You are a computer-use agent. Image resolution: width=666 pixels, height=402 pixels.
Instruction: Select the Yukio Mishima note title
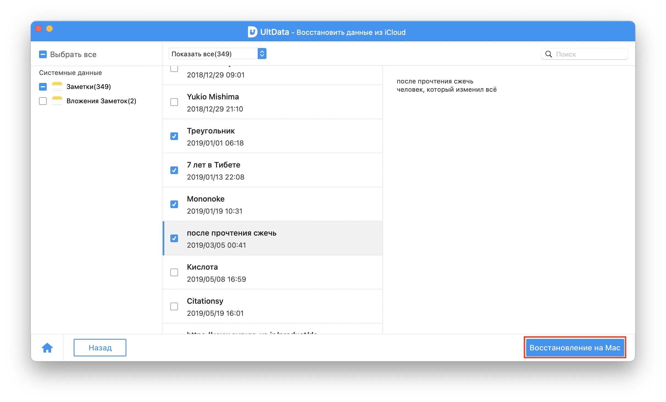click(213, 97)
